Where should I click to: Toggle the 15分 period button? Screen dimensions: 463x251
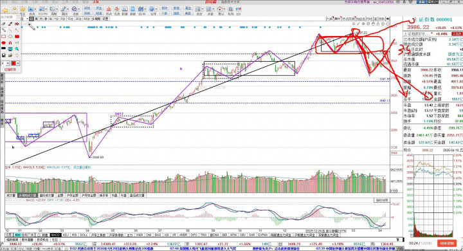(70, 19)
